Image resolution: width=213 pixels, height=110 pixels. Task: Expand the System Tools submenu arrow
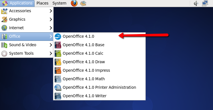tap(51, 54)
